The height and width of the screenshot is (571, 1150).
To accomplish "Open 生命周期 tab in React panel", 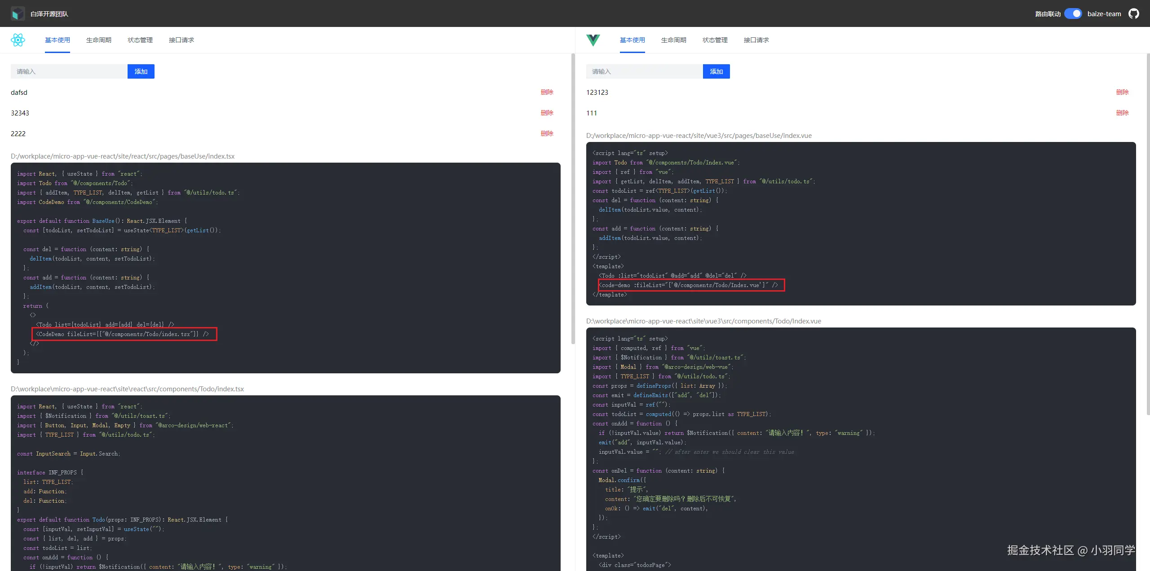I will [x=98, y=40].
